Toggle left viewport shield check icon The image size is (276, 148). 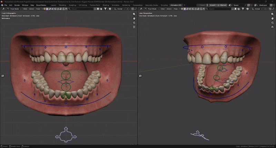pyautogui.click(x=110, y=9)
